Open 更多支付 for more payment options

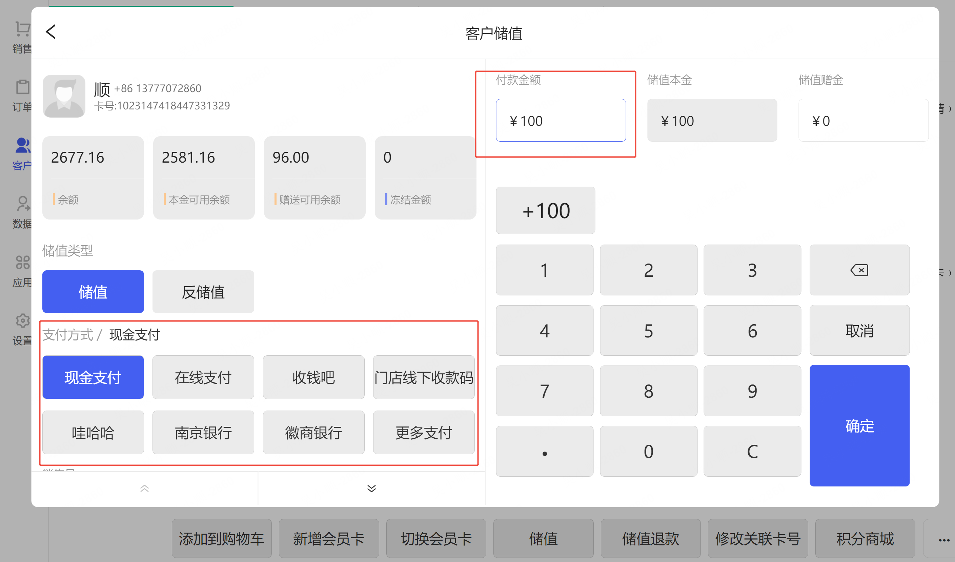point(424,433)
